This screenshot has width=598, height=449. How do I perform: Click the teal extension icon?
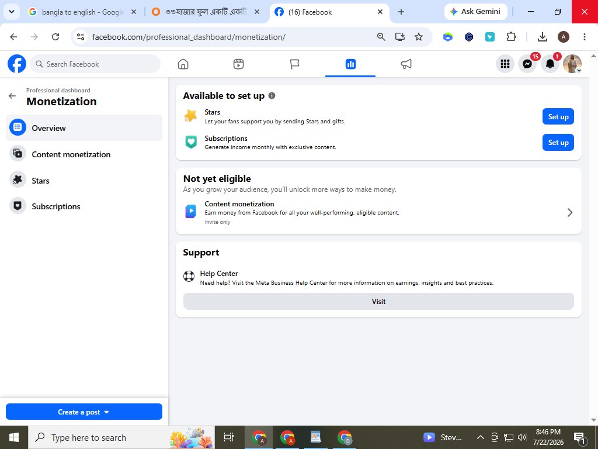click(x=490, y=37)
